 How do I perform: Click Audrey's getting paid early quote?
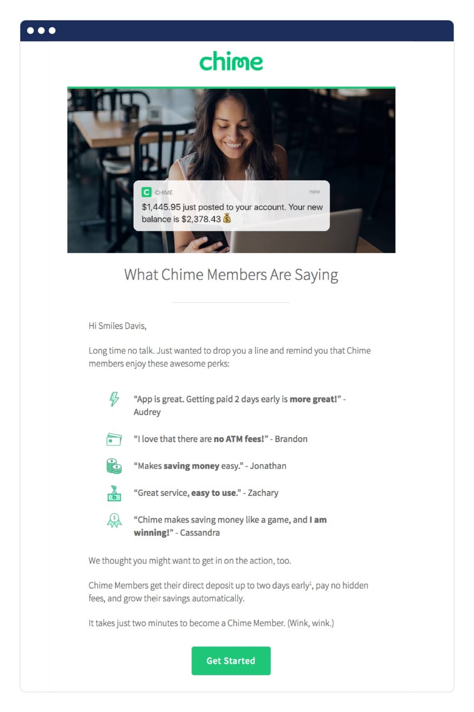click(240, 406)
